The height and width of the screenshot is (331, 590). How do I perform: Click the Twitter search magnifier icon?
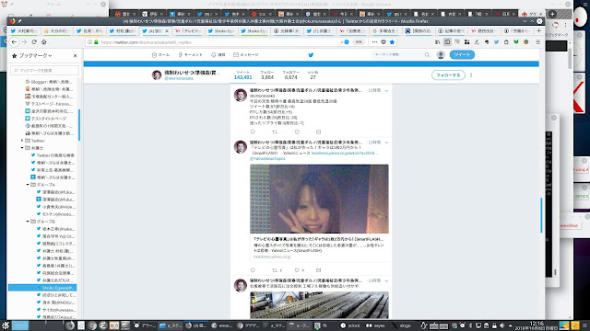[427, 55]
